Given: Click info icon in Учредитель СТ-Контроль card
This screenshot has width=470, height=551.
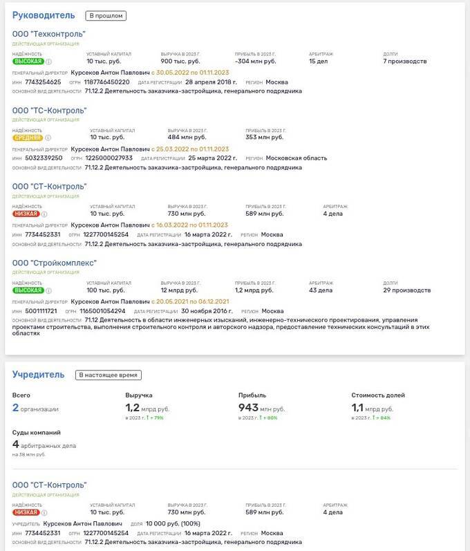Looking at the screenshot, I should 44,512.
